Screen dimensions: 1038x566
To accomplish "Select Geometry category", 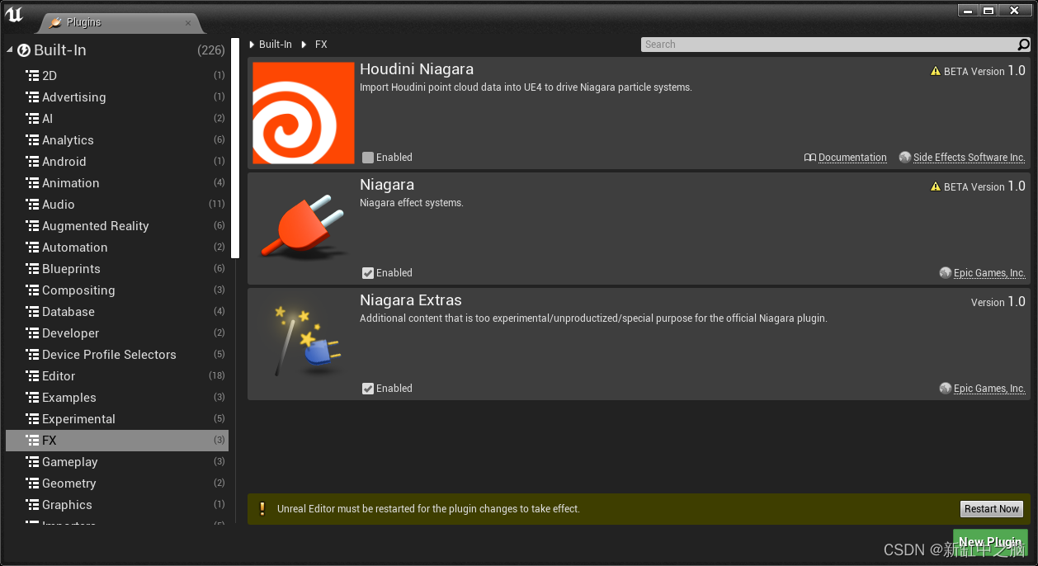I will pos(117,483).
